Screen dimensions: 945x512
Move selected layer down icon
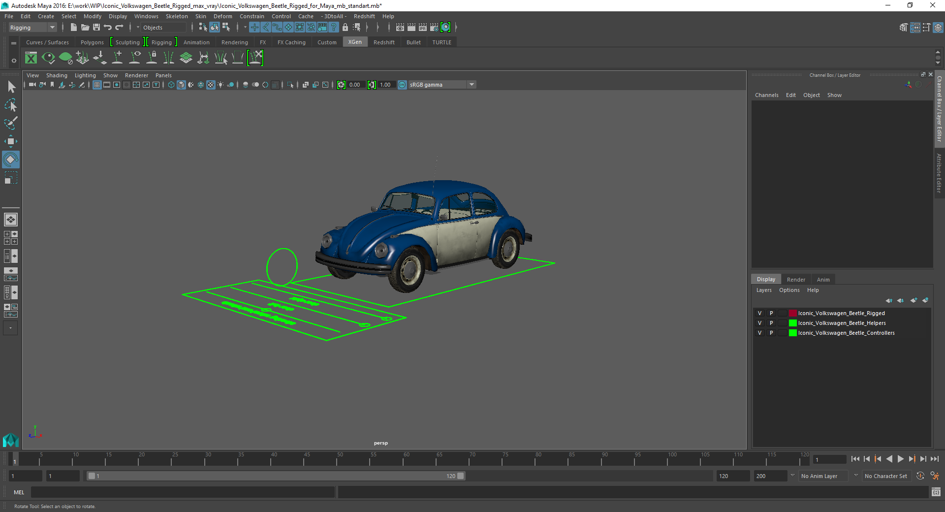[901, 300]
